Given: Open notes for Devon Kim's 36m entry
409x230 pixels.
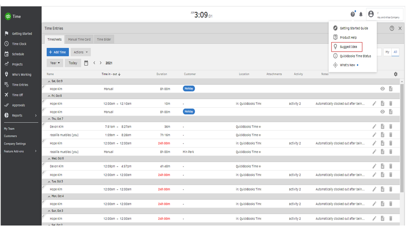Looking at the screenshot, I should click(382, 126).
